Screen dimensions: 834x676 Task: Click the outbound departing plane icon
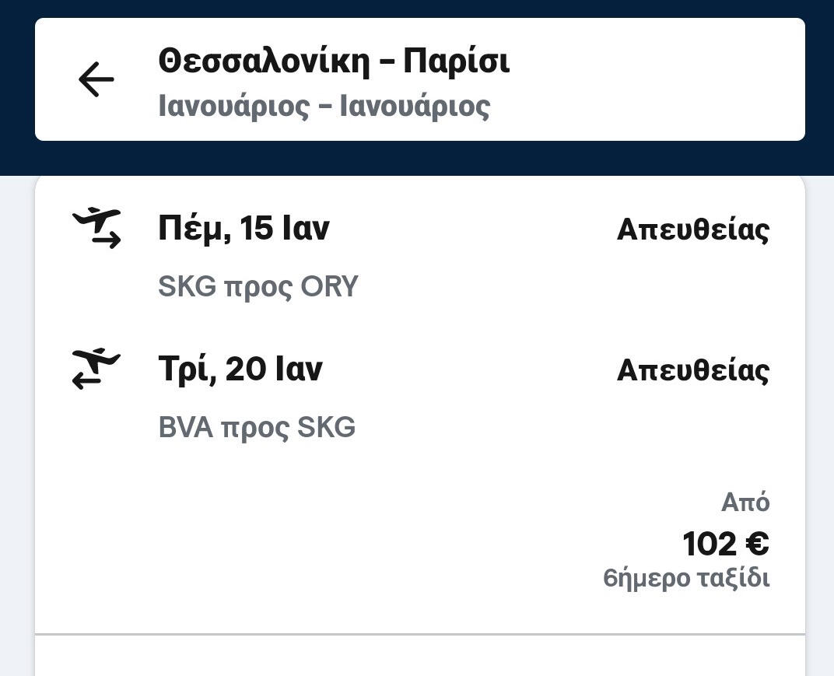pyautogui.click(x=97, y=228)
